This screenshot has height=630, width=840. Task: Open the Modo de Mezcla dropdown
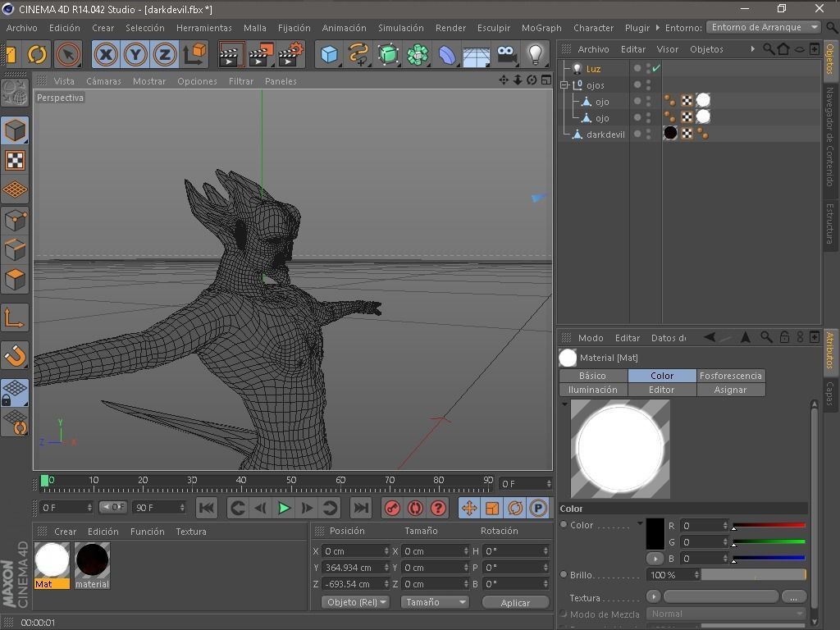tap(727, 614)
